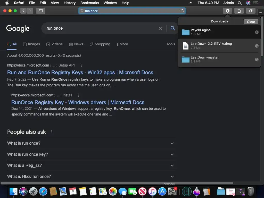The image size is (264, 198).
Task: Open the Help menu
Action: click(x=126, y=3)
